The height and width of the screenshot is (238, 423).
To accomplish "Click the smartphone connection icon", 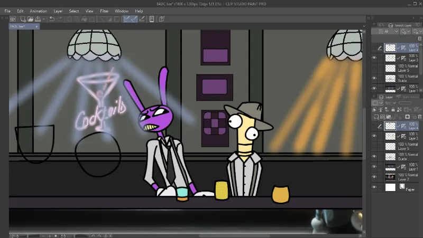I will coord(152,19).
